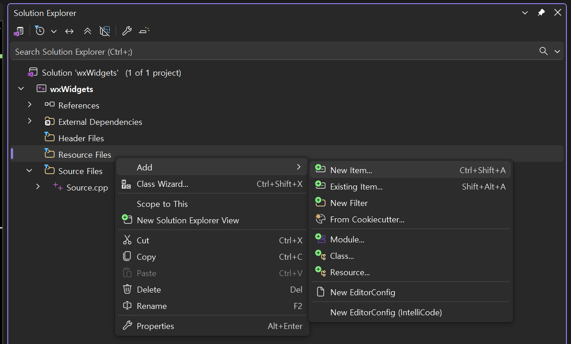Choose Copy from context menu

(212, 257)
